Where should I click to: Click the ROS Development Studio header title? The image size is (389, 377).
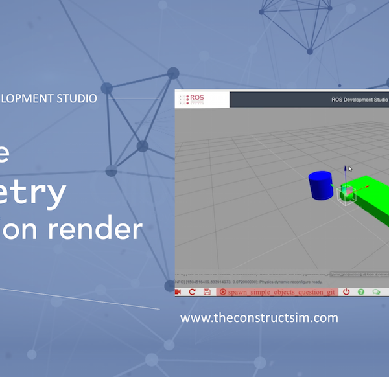[359, 100]
